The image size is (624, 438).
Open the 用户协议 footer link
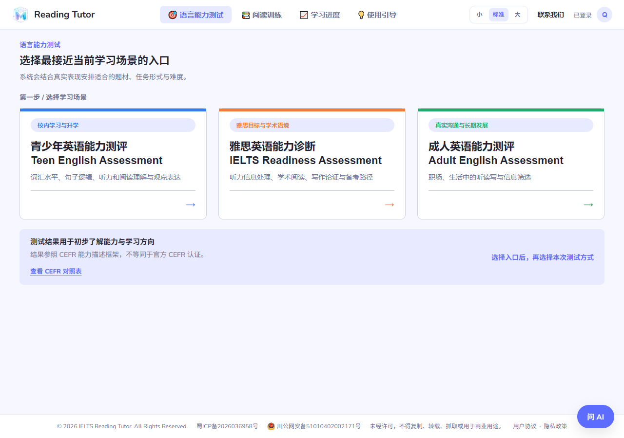click(x=525, y=426)
